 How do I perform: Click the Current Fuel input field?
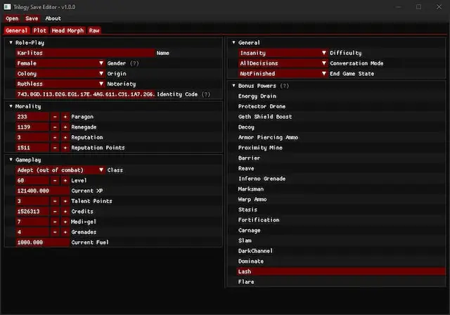(42, 242)
